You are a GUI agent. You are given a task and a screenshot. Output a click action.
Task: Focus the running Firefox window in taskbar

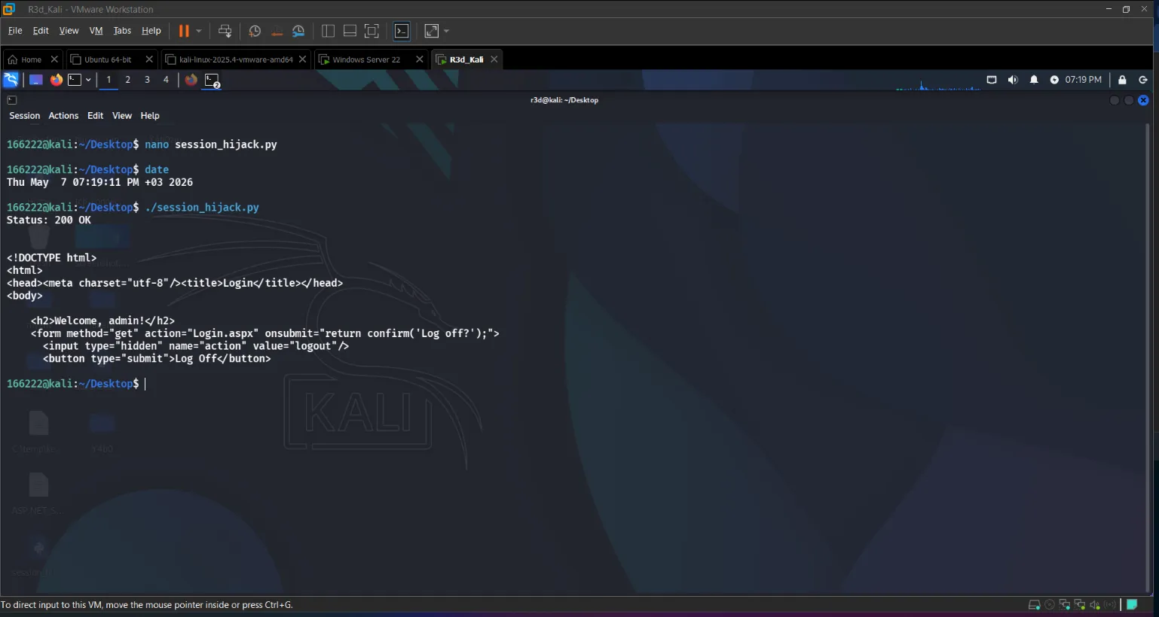click(x=191, y=80)
